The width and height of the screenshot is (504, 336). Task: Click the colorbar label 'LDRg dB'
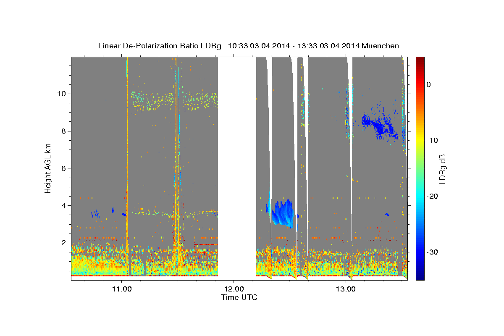[x=442, y=169]
